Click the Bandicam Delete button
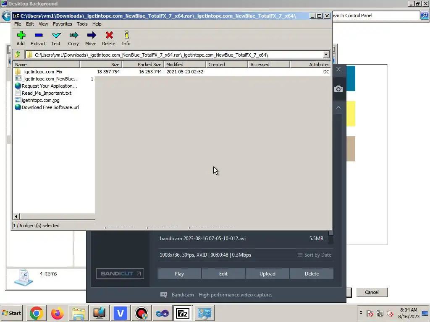The height and width of the screenshot is (322, 430). (x=312, y=273)
